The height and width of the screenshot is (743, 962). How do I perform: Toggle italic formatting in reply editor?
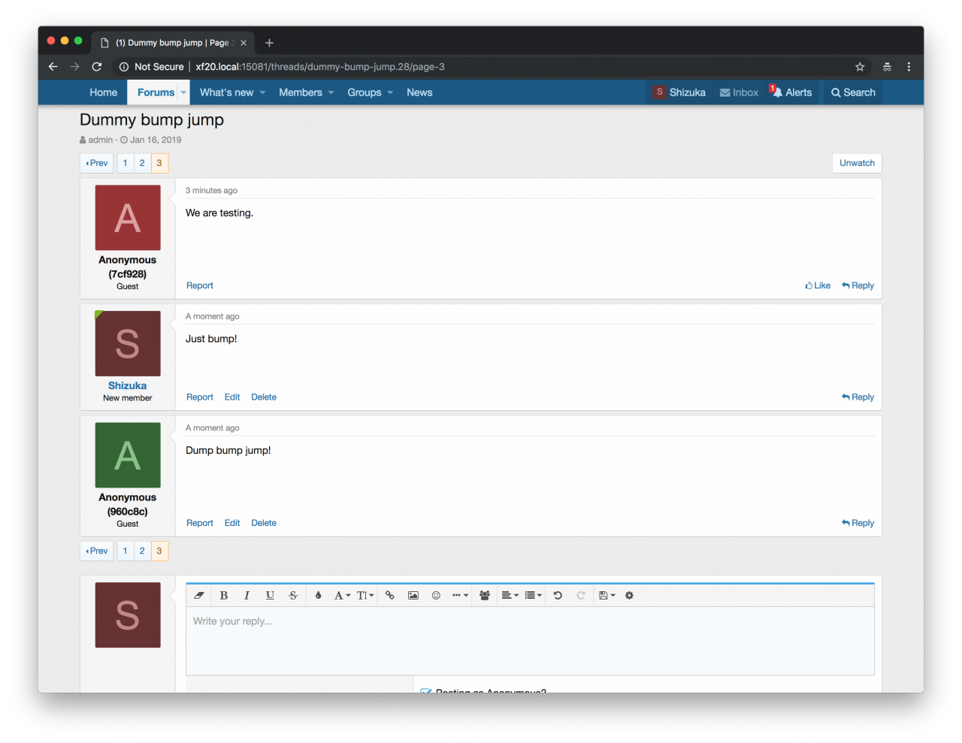pyautogui.click(x=247, y=596)
